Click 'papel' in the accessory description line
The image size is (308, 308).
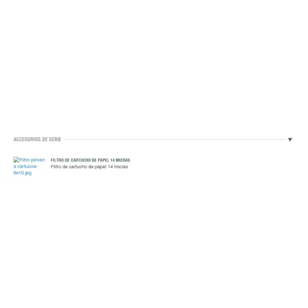coord(100,167)
